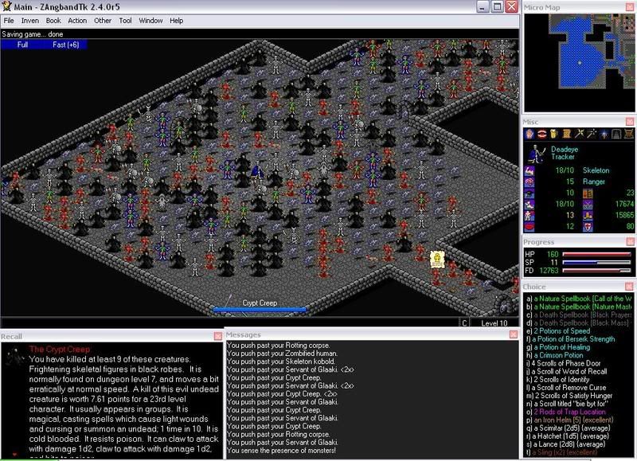Open the Inven menu
This screenshot has width=637, height=461.
[30, 21]
